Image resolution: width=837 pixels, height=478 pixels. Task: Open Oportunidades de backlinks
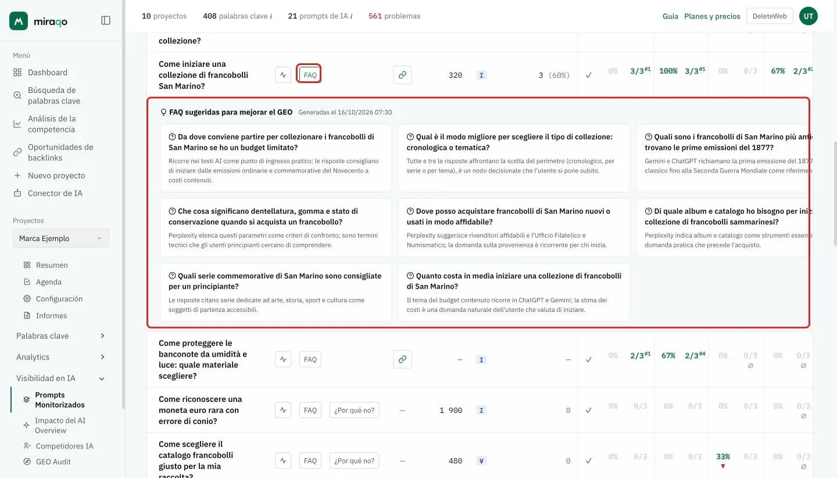pyautogui.click(x=60, y=152)
